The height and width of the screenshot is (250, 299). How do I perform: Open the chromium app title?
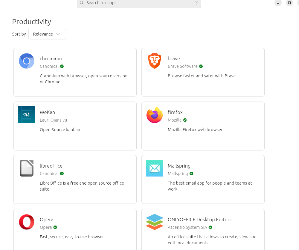click(x=51, y=59)
